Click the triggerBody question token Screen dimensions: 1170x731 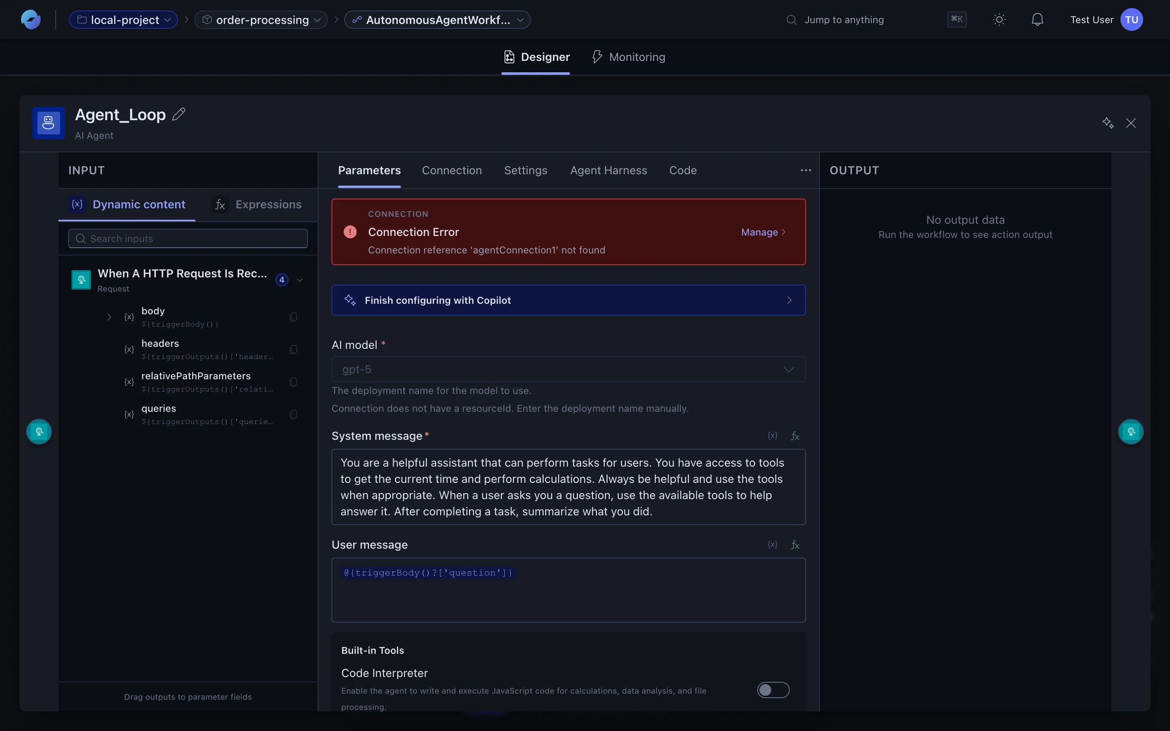(428, 573)
